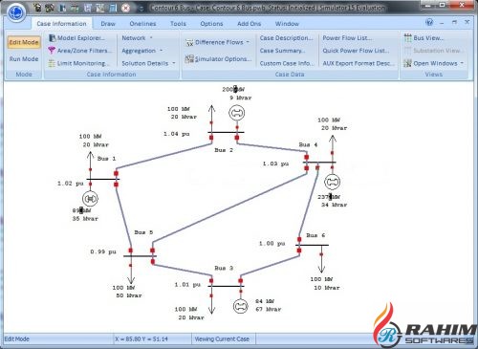The image size is (478, 349).
Task: Switch to Edit Mode
Action: (x=24, y=42)
